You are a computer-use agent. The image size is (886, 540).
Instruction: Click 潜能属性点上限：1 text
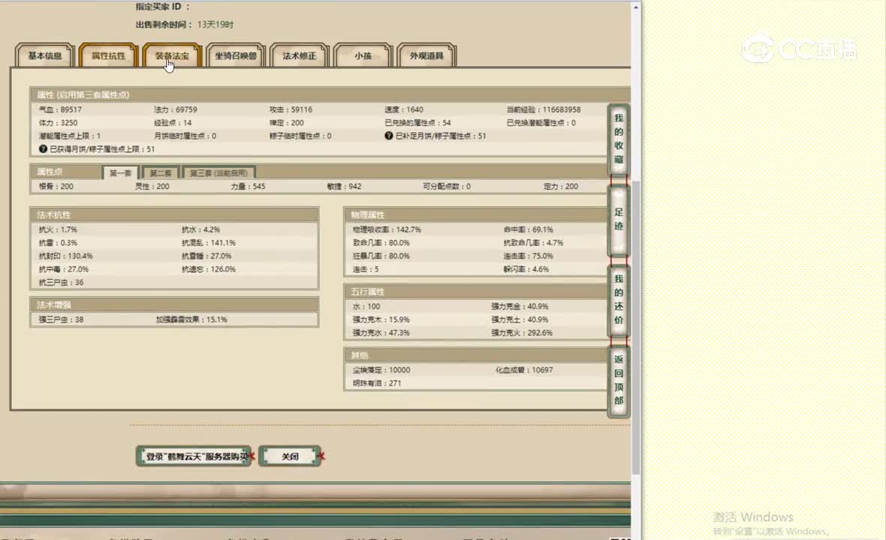[70, 136]
